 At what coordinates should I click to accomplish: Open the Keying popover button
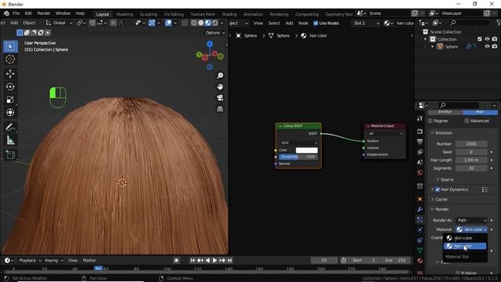[54, 260]
